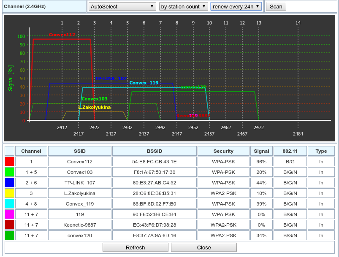The image size is (339, 257).
Task: Click the Security column header
Action: coord(223,151)
